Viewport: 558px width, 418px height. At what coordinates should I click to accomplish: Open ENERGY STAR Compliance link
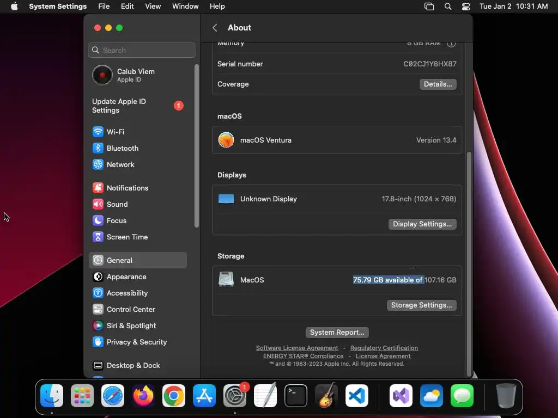coord(303,356)
